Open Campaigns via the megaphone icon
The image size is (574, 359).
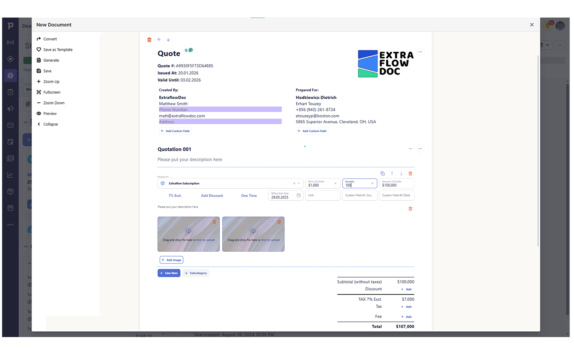coord(10,108)
